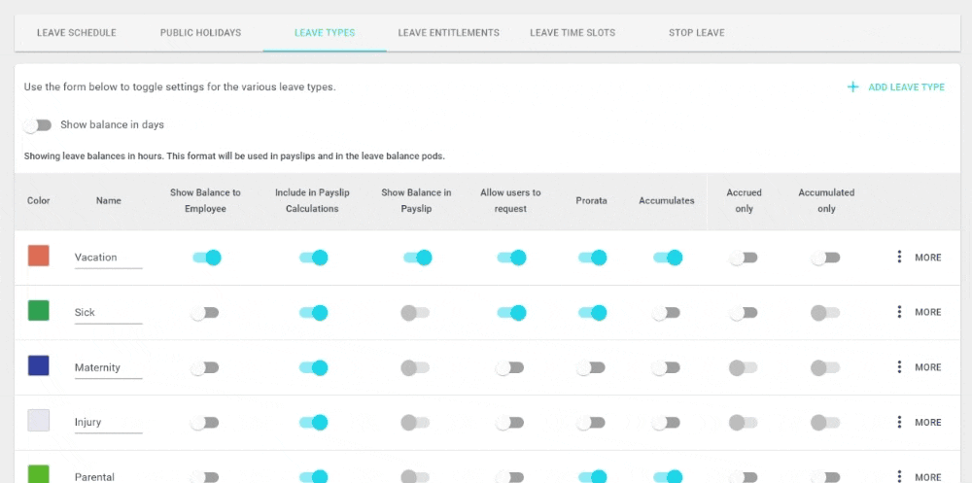Open the three-dot menu for Sick
This screenshot has width=972, height=483.
tap(899, 313)
